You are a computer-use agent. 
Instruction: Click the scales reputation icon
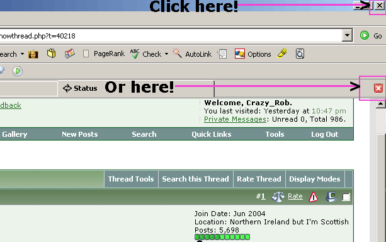278,197
